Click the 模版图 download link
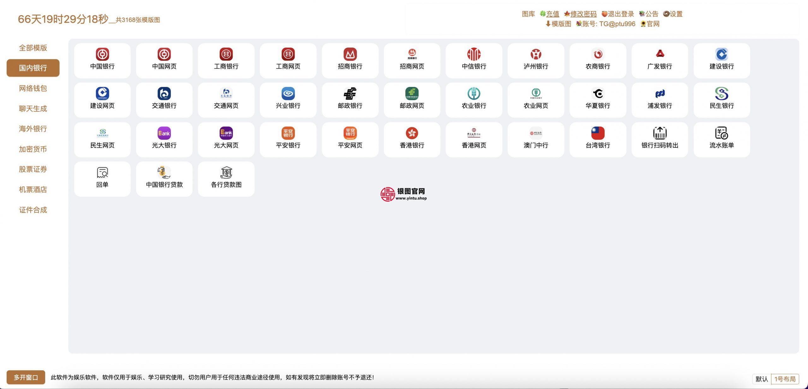808x389 pixels. (x=558, y=24)
